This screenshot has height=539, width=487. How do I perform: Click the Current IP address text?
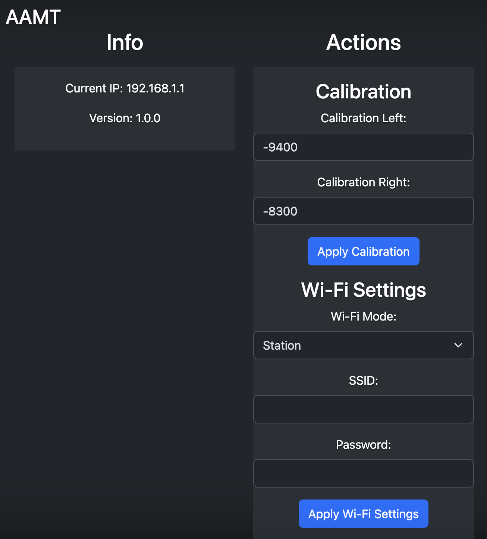(x=125, y=89)
